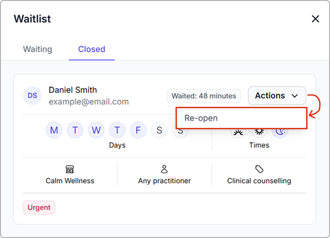
Task: Close the Waitlist dialog with X
Action: (x=315, y=19)
